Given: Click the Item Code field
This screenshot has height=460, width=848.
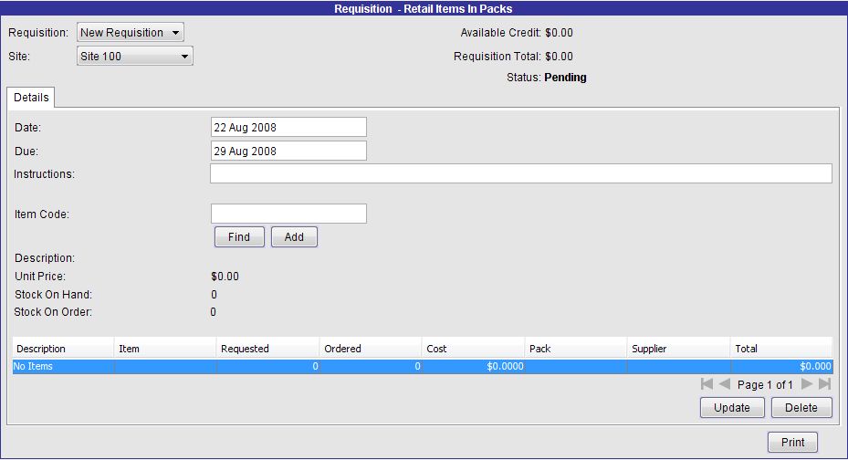Looking at the screenshot, I should click(288, 214).
